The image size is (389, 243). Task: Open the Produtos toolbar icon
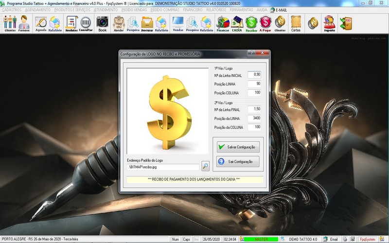click(x=71, y=23)
